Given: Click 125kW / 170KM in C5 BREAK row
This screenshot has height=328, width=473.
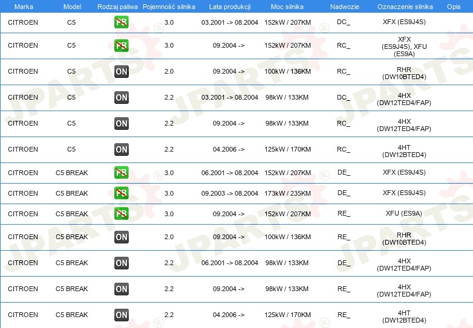Looking at the screenshot, I should click(x=287, y=315).
